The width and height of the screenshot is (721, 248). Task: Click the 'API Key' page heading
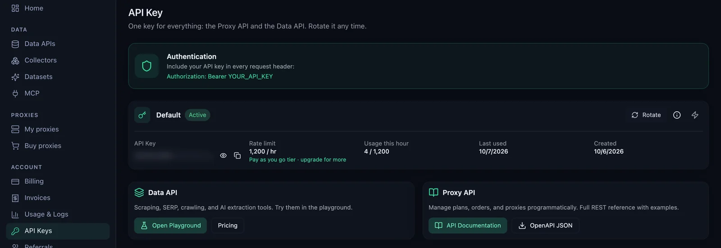coord(146,13)
